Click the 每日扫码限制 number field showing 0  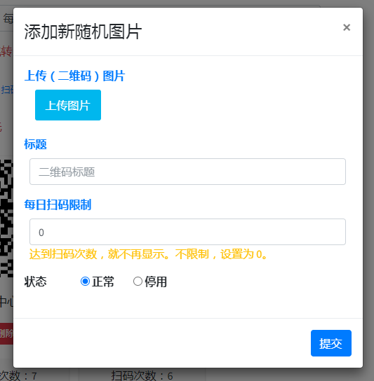click(x=187, y=232)
